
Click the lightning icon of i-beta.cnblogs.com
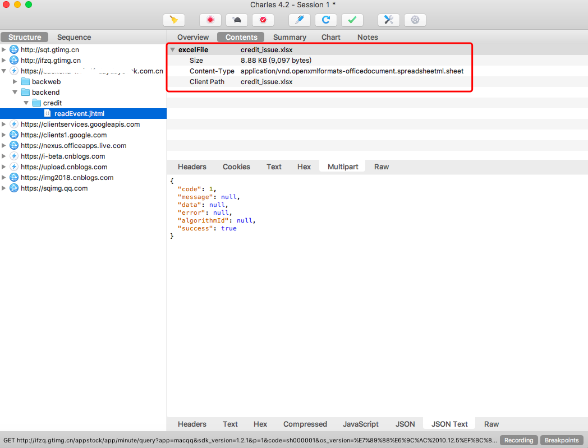[x=14, y=156]
